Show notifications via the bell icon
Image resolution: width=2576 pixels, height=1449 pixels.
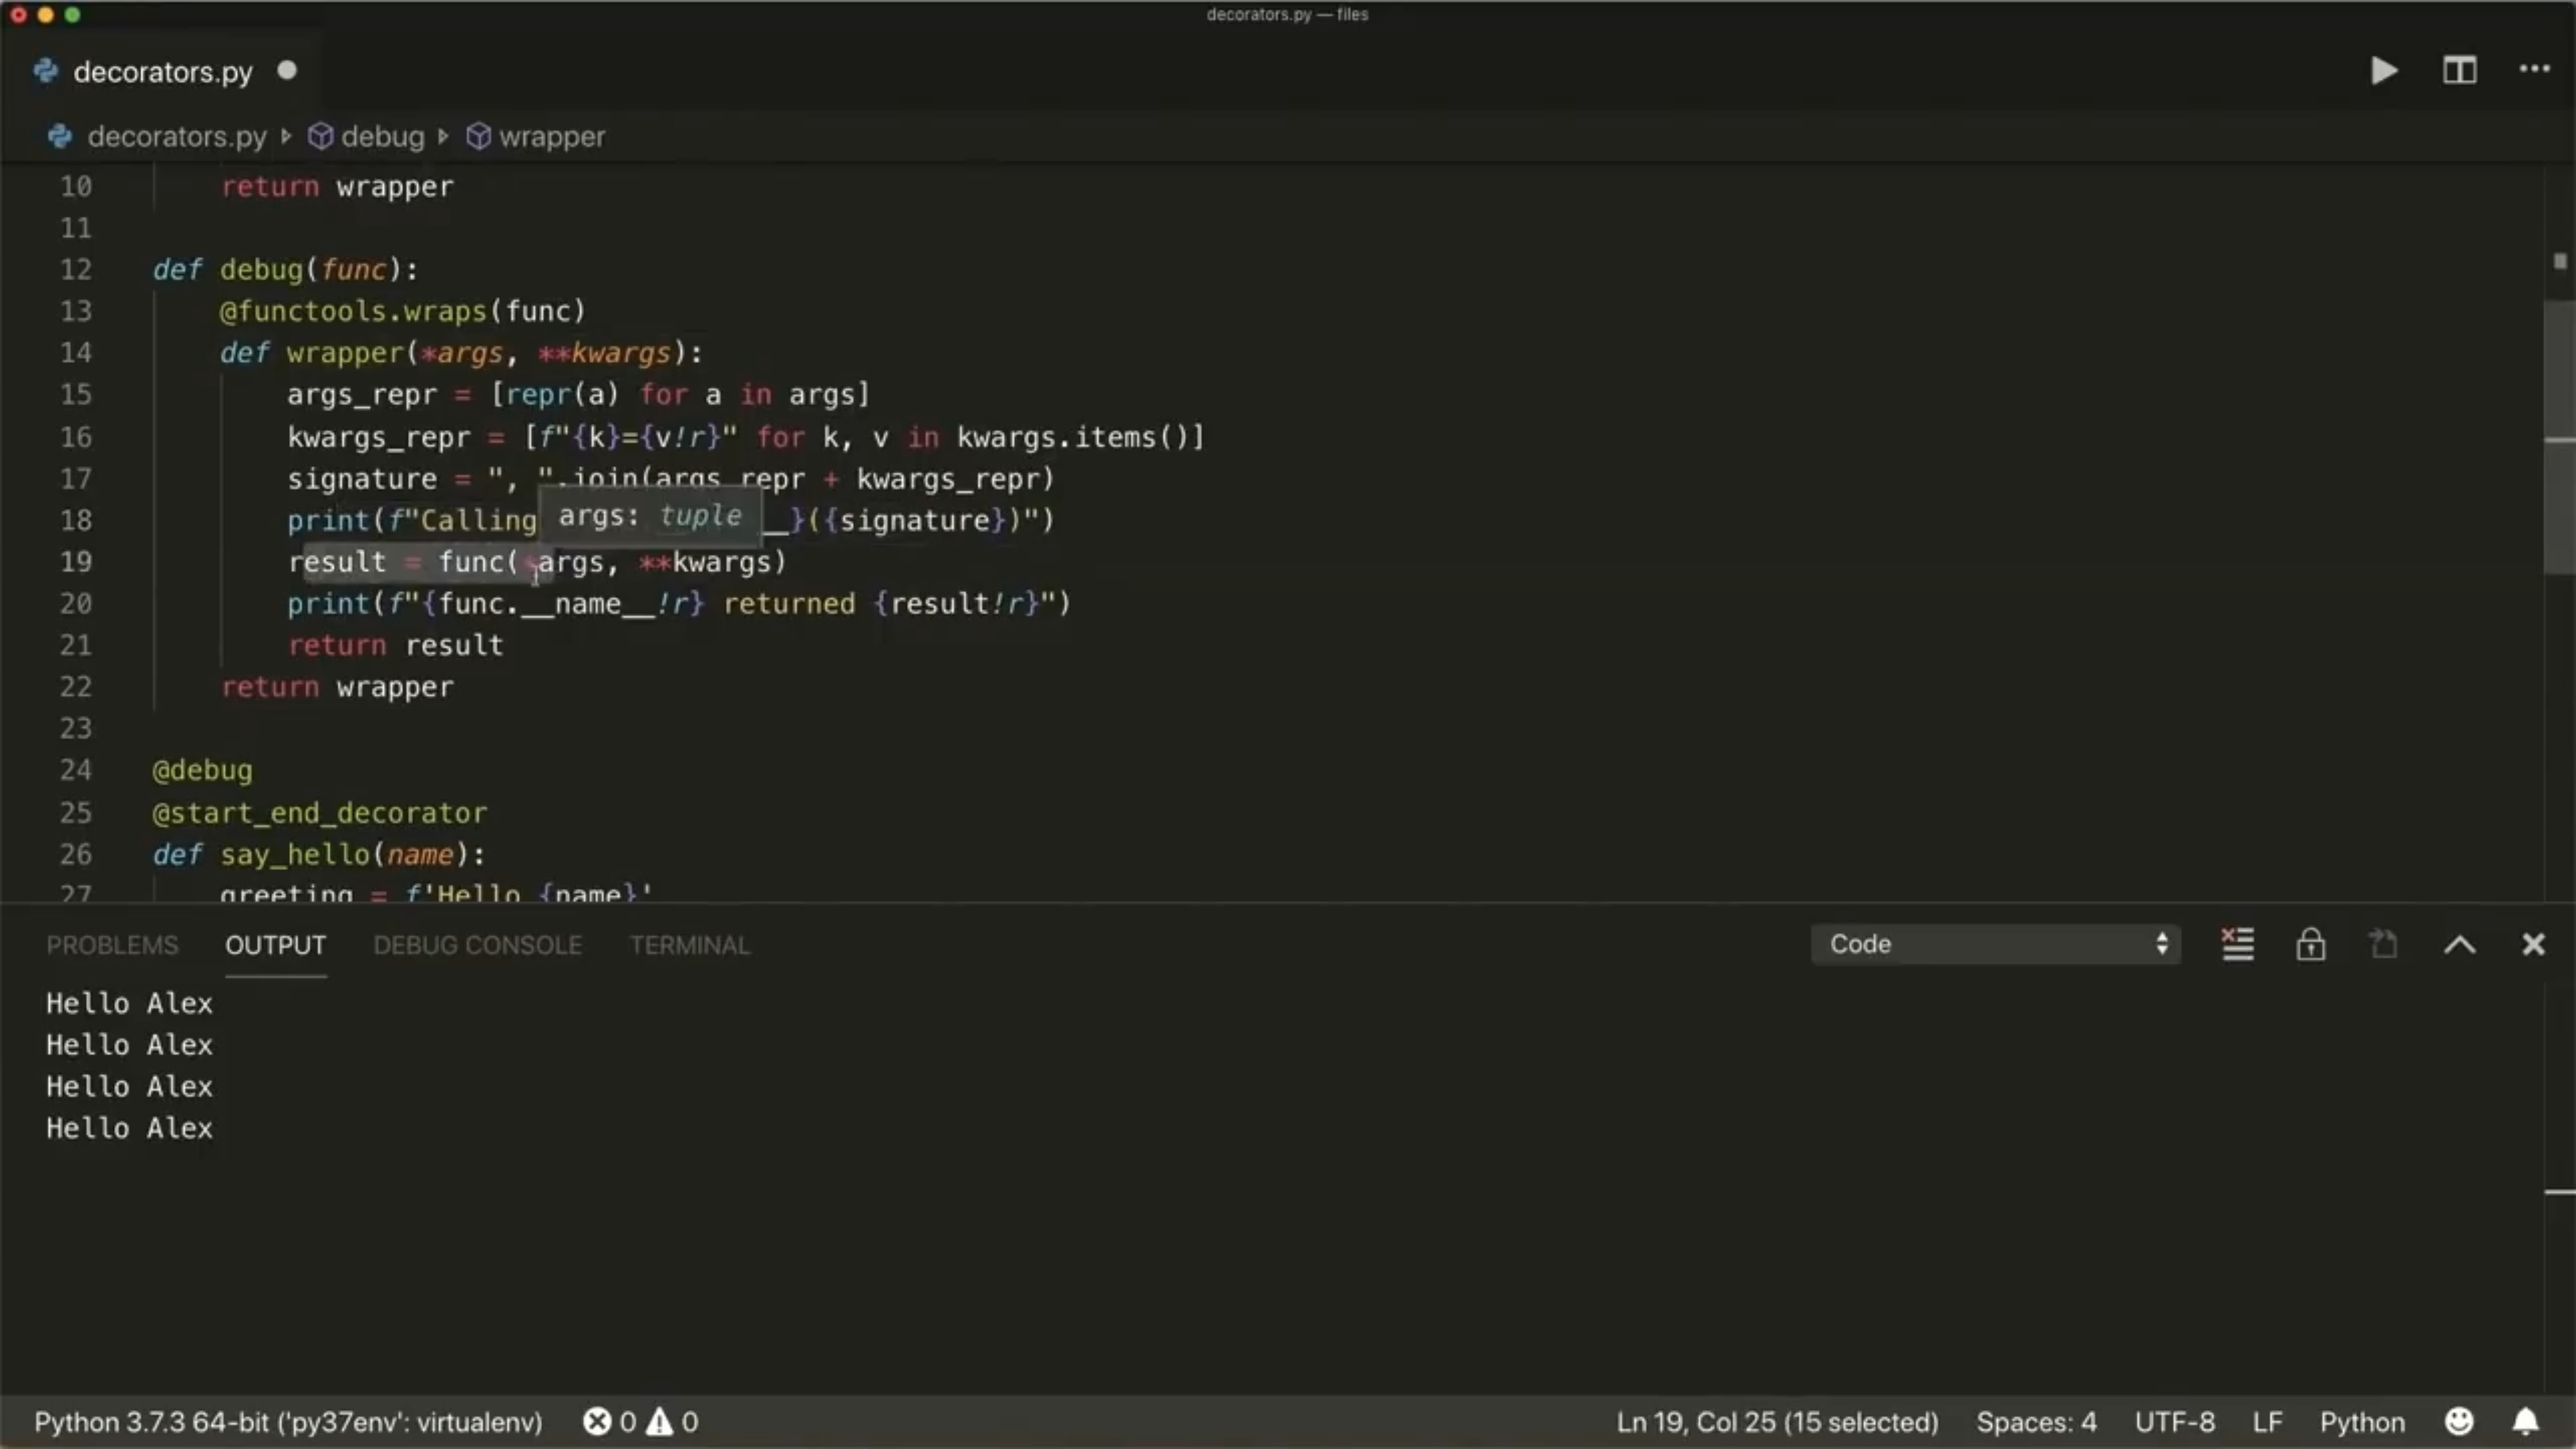point(2526,1421)
